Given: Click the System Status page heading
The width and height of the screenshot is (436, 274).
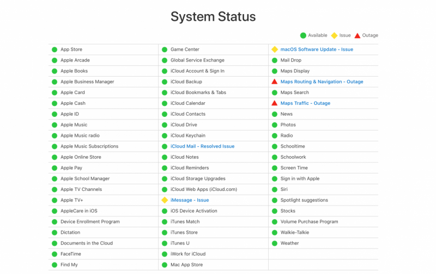Looking at the screenshot, I should point(213,16).
